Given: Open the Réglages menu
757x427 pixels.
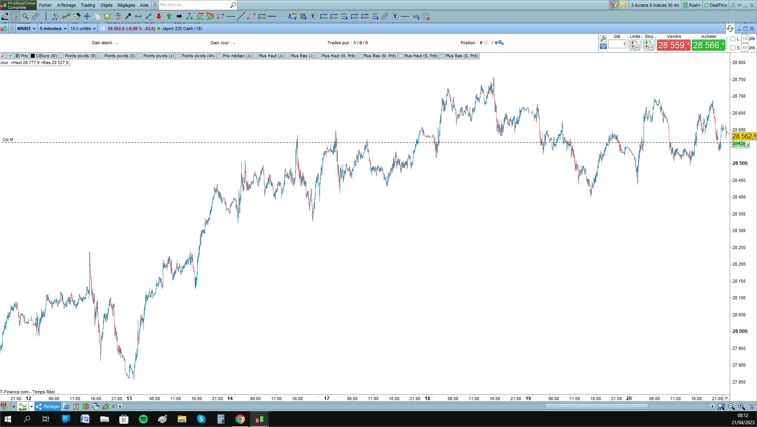Looking at the screenshot, I should point(126,5).
